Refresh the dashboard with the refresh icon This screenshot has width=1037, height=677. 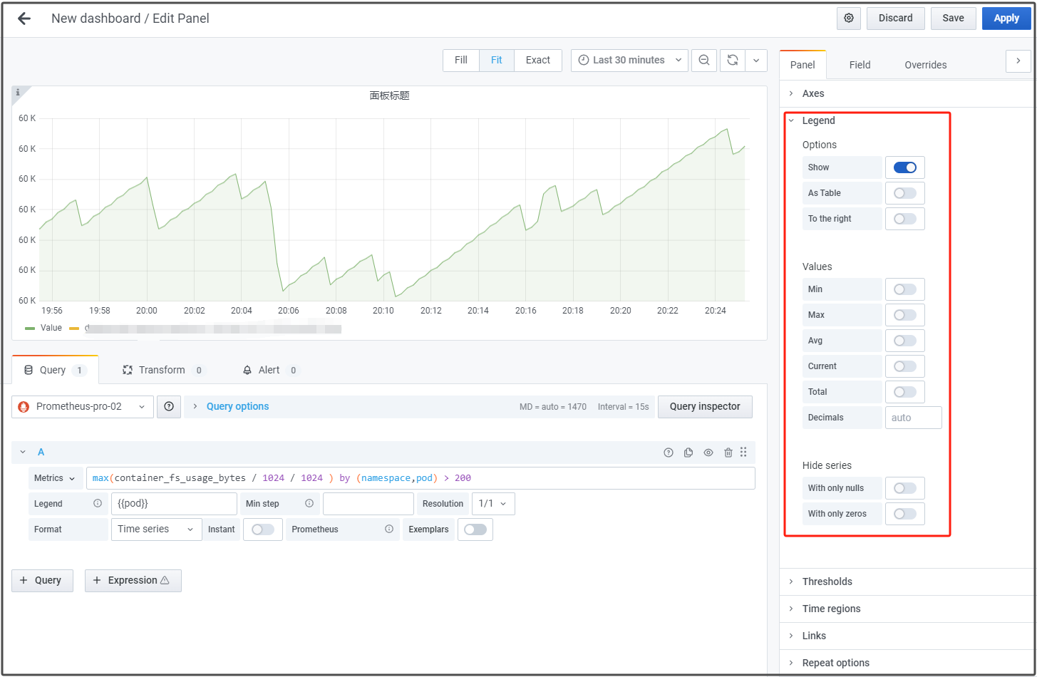click(x=732, y=61)
